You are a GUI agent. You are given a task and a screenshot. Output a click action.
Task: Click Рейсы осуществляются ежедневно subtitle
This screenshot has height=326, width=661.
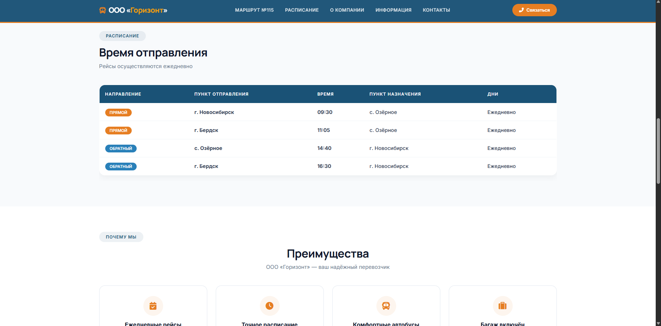[x=146, y=66]
